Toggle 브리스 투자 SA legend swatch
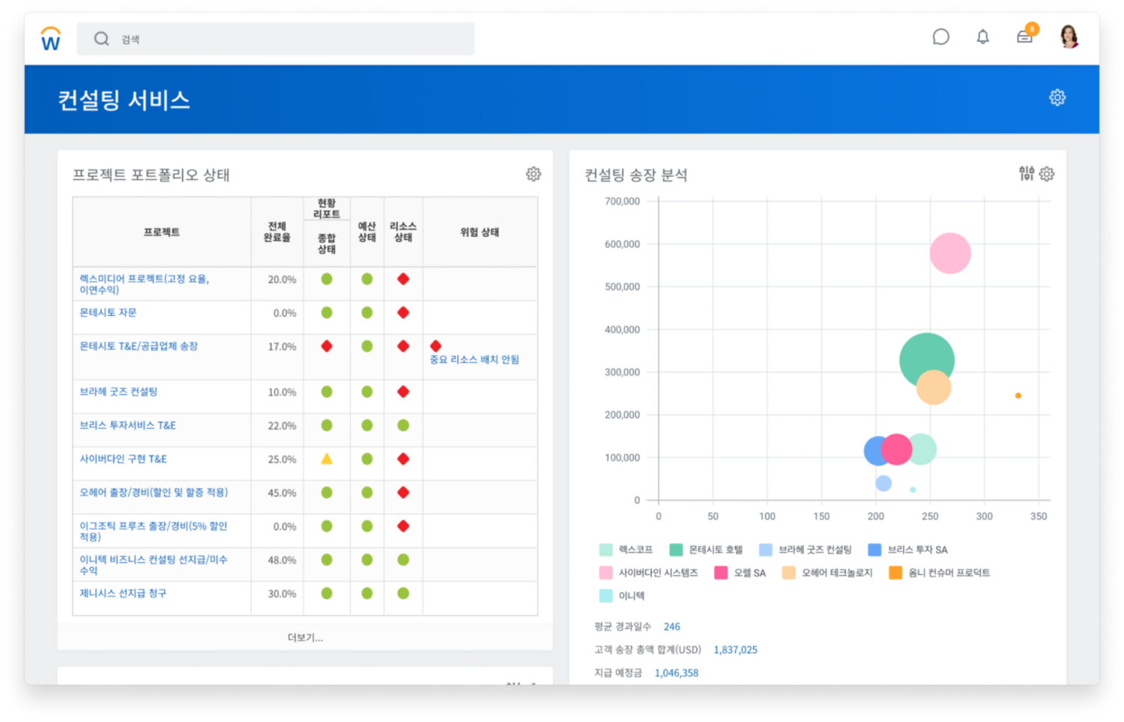The height and width of the screenshot is (722, 1124). click(x=874, y=550)
